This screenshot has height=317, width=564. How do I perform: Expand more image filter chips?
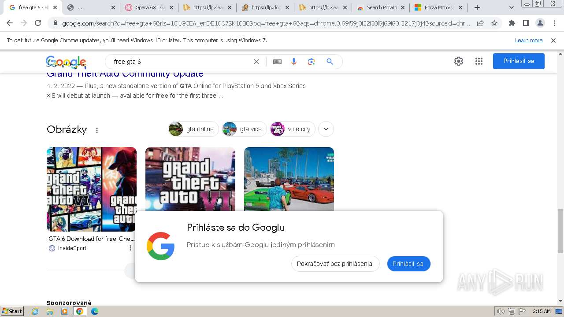pos(326,129)
